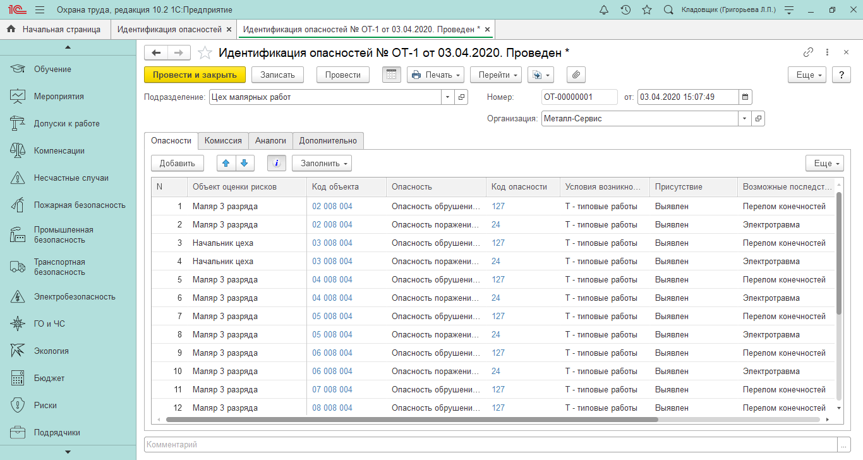Open global search magnifier icon
Image resolution: width=863 pixels, height=460 pixels.
pos(668,10)
